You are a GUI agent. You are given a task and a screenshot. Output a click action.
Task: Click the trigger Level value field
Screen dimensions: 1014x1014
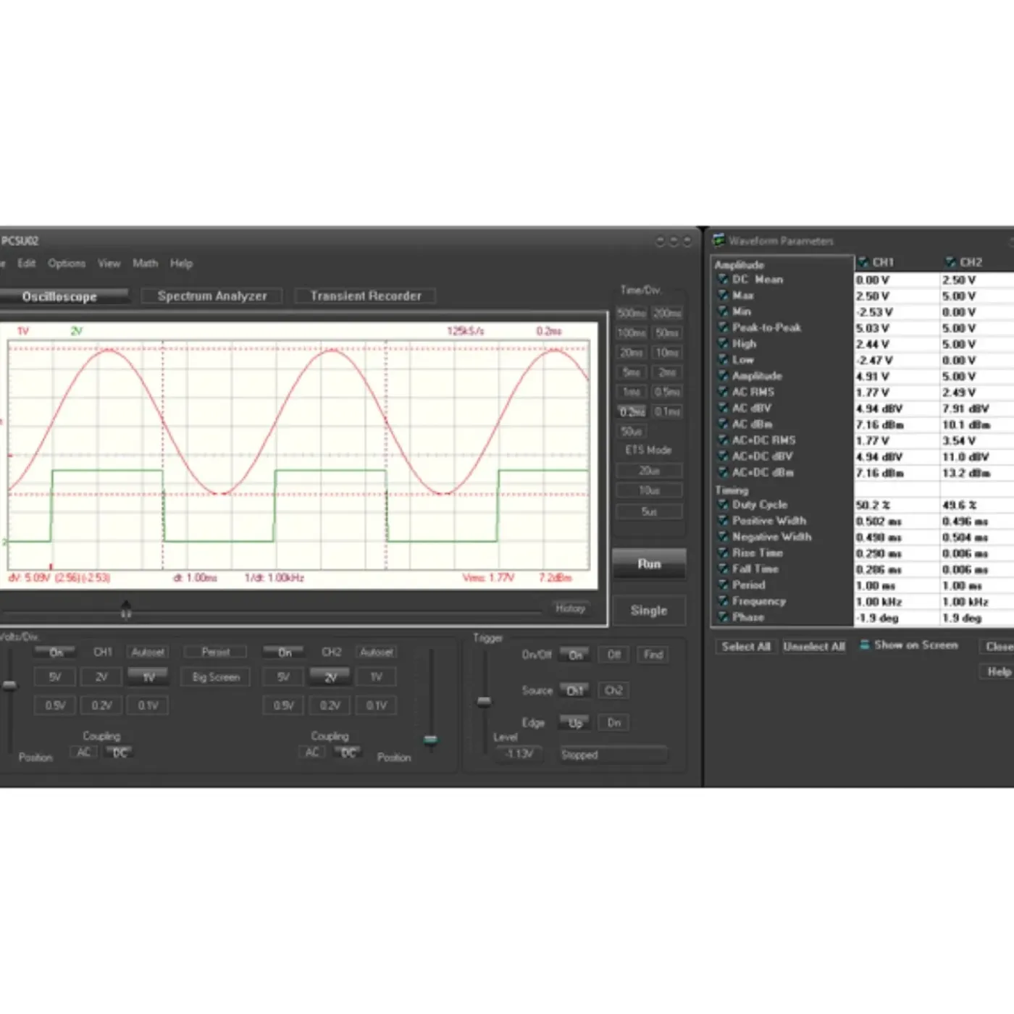tap(519, 754)
